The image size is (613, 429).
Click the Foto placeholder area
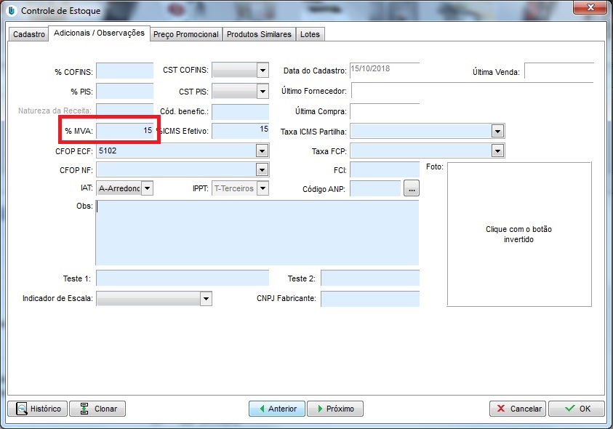click(518, 234)
